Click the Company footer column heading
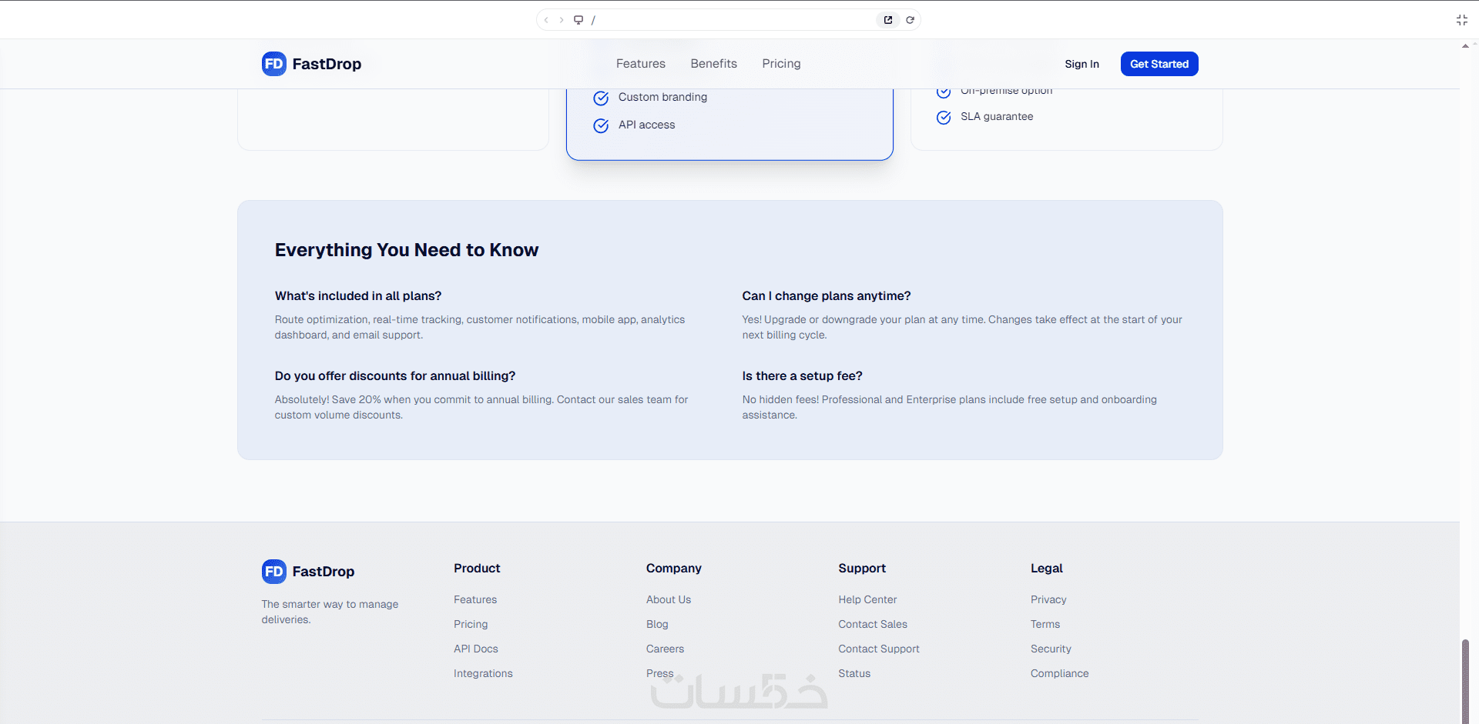 coord(674,569)
